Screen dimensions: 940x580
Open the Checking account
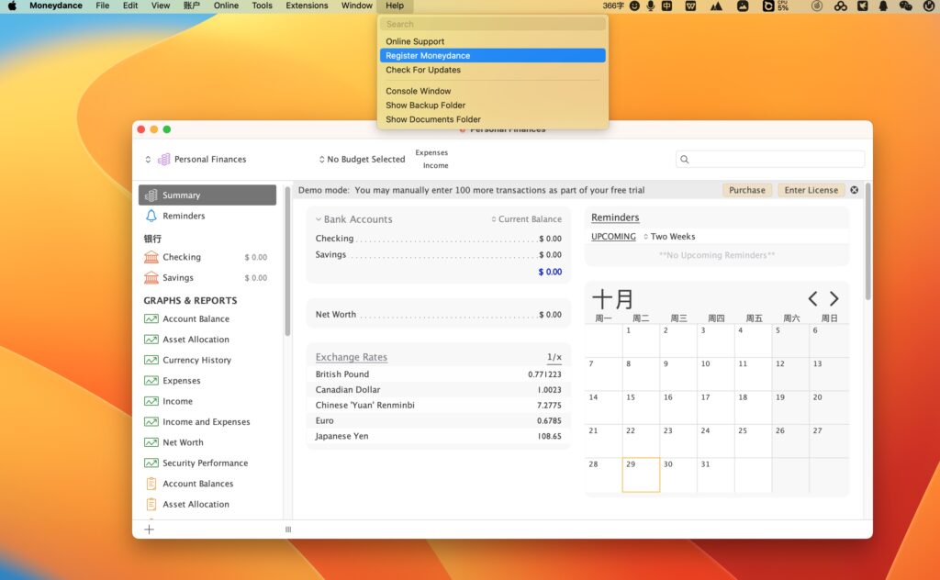click(183, 257)
